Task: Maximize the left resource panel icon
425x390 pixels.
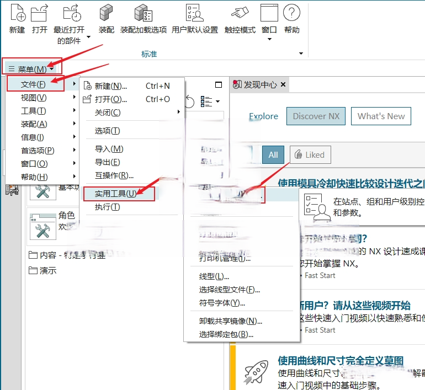Action: coord(219,85)
